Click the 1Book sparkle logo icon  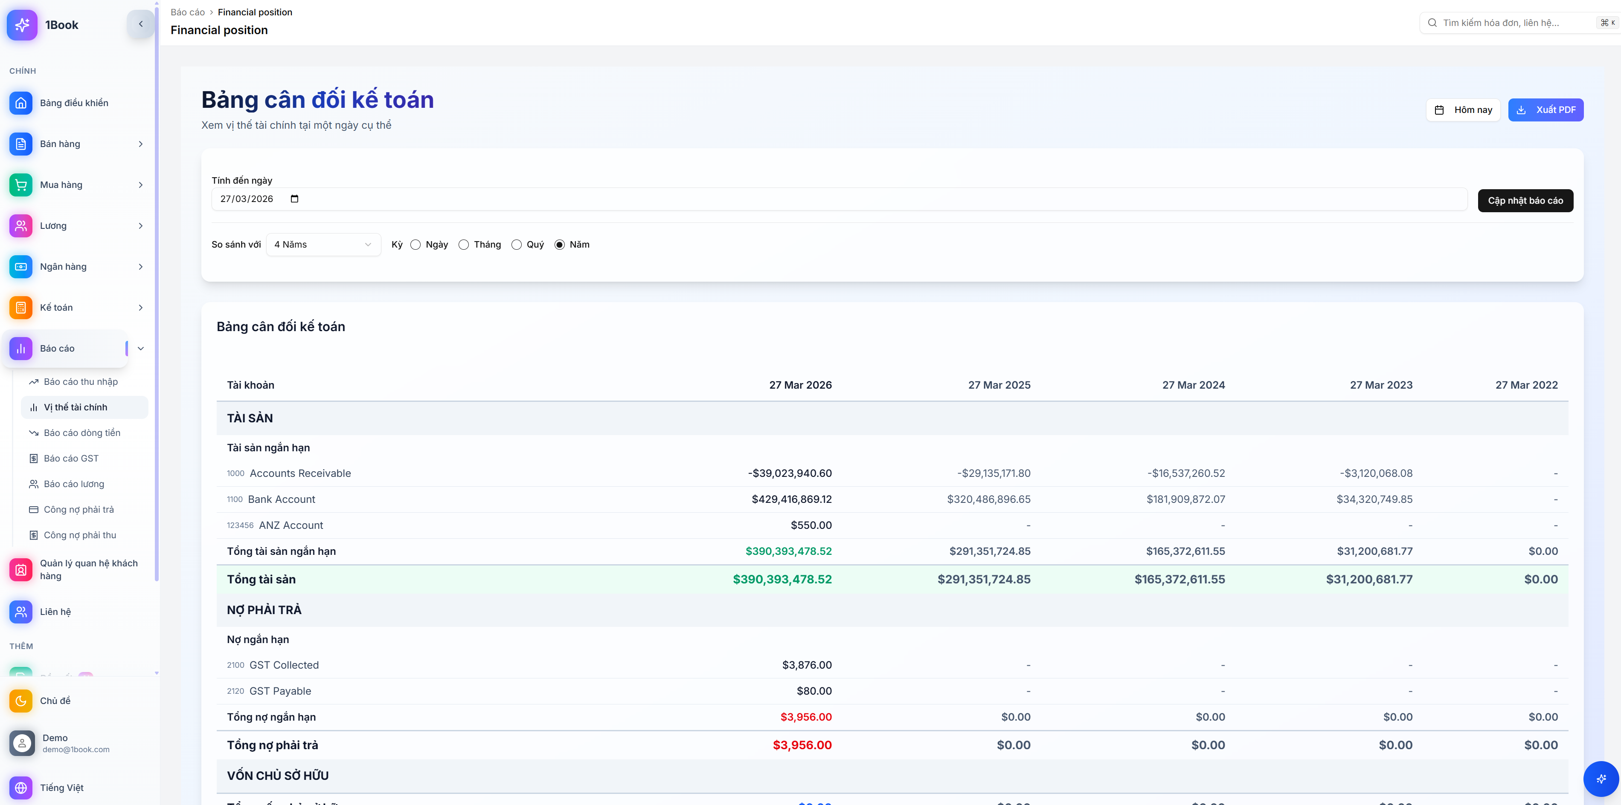22,25
